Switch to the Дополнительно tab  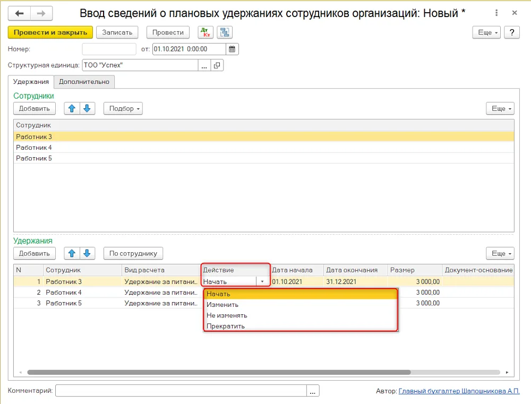pyautogui.click(x=84, y=82)
